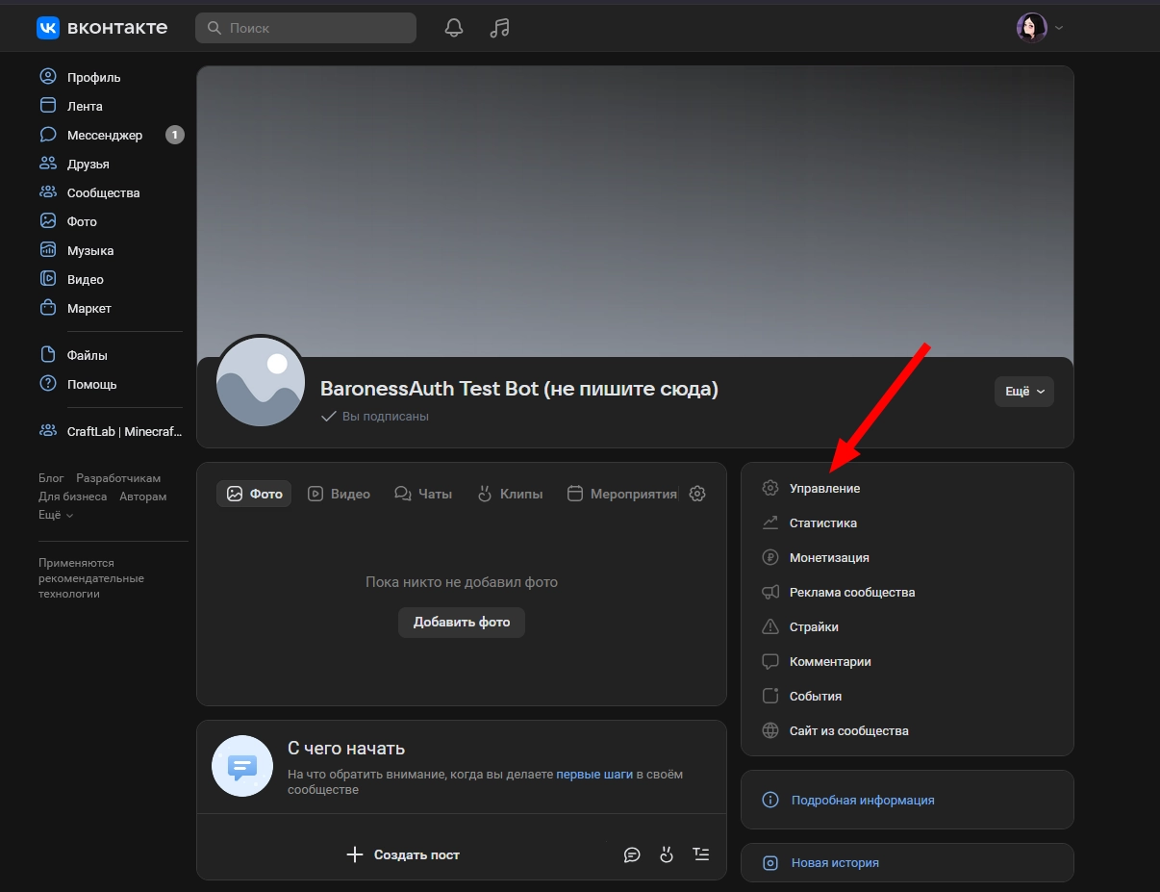Image resolution: width=1160 pixels, height=892 pixels.
Task: Click the VK logo icon
Action: tap(48, 28)
